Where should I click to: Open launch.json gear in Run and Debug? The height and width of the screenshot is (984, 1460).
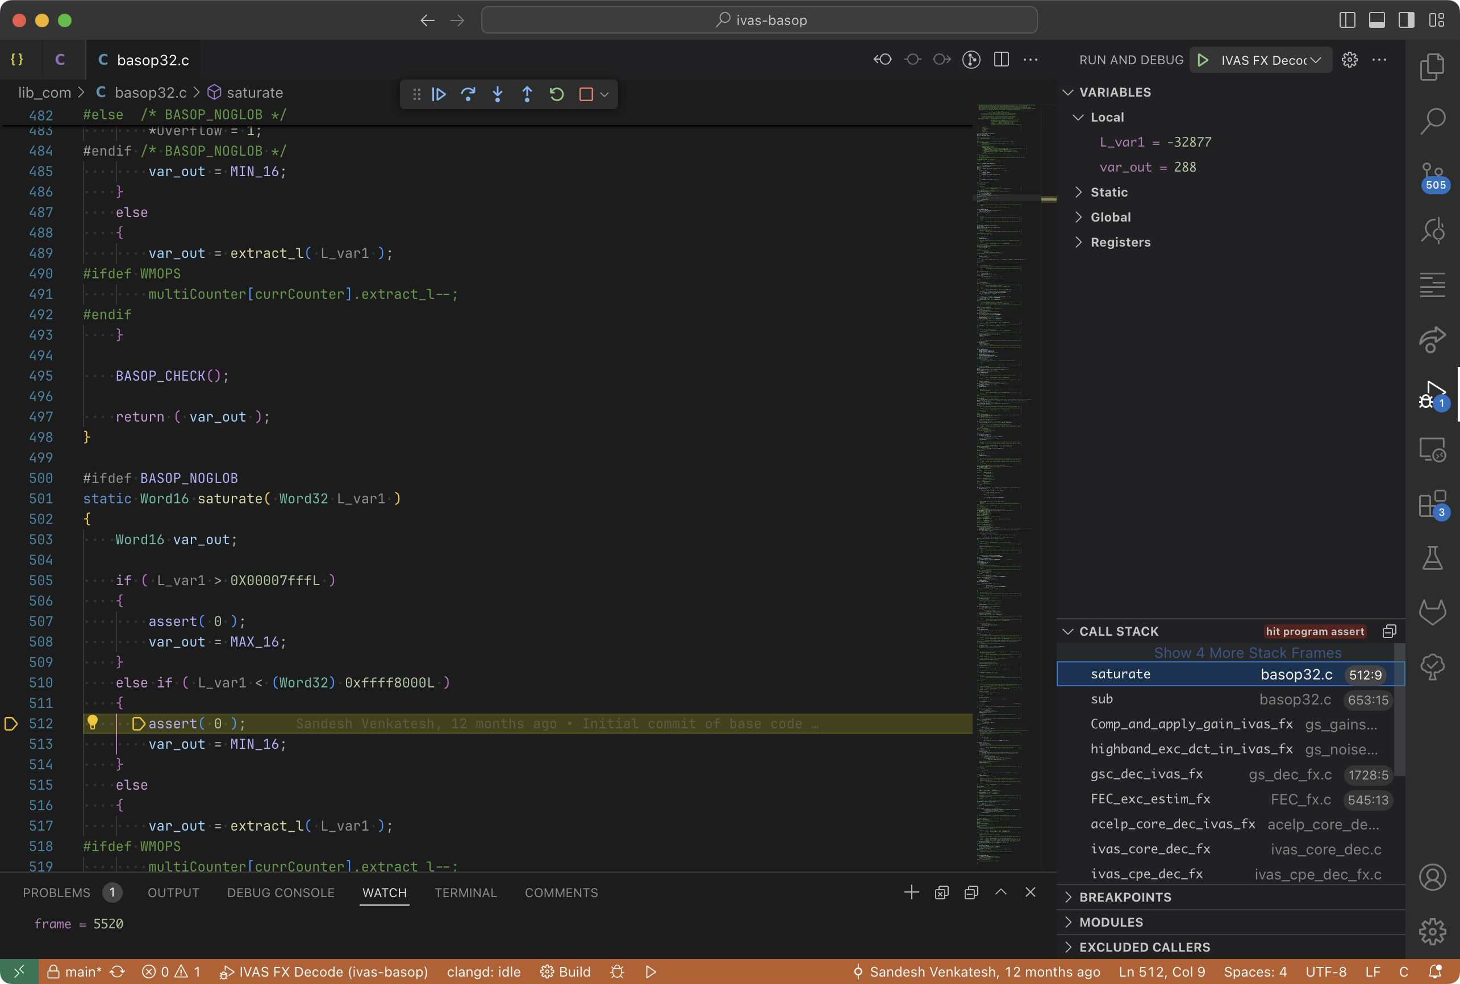tap(1350, 60)
